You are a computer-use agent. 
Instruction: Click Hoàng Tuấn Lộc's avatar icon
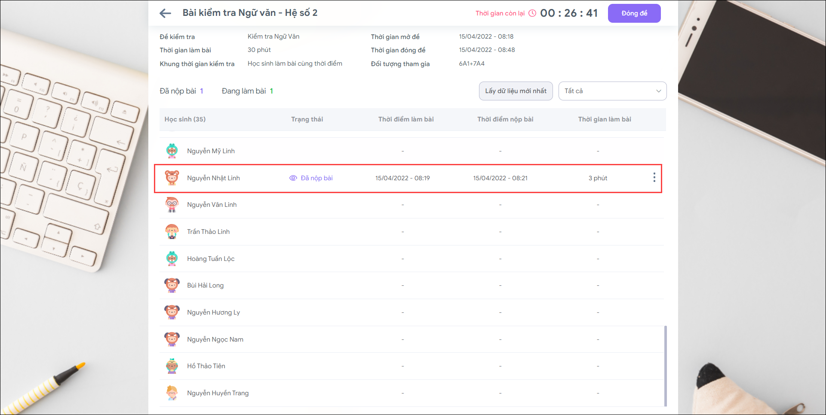pos(172,259)
